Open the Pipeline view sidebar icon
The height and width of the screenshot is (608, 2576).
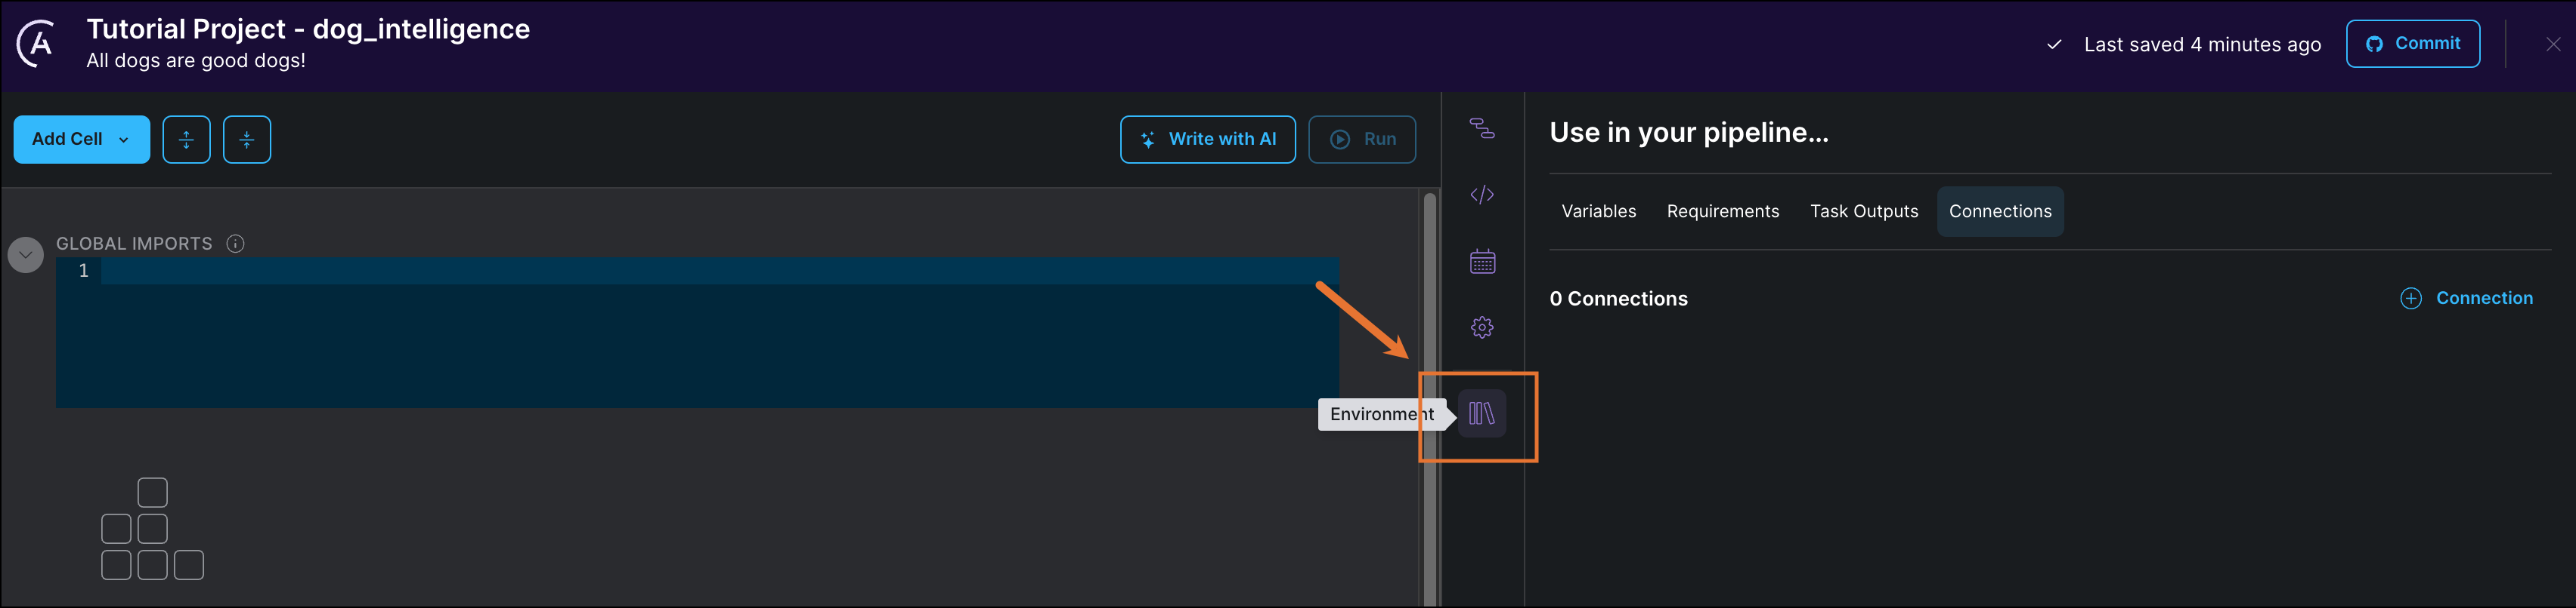tap(1482, 127)
